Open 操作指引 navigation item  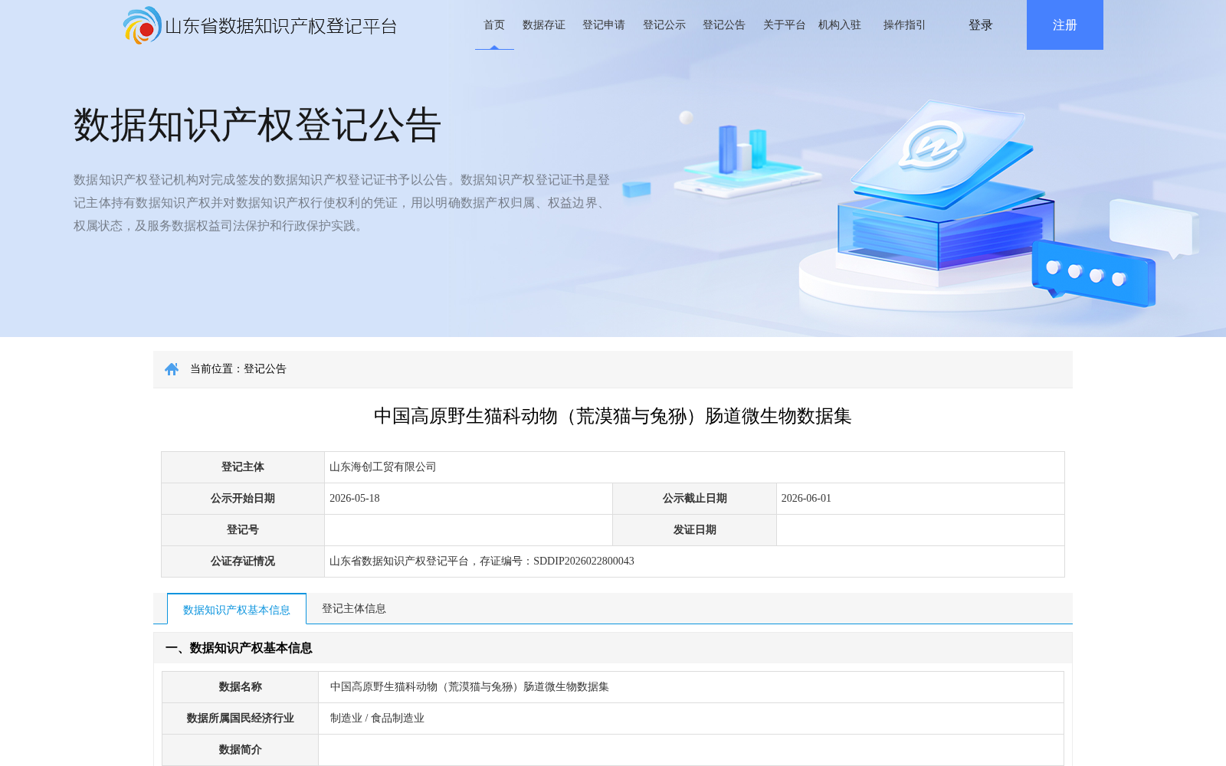904,25
